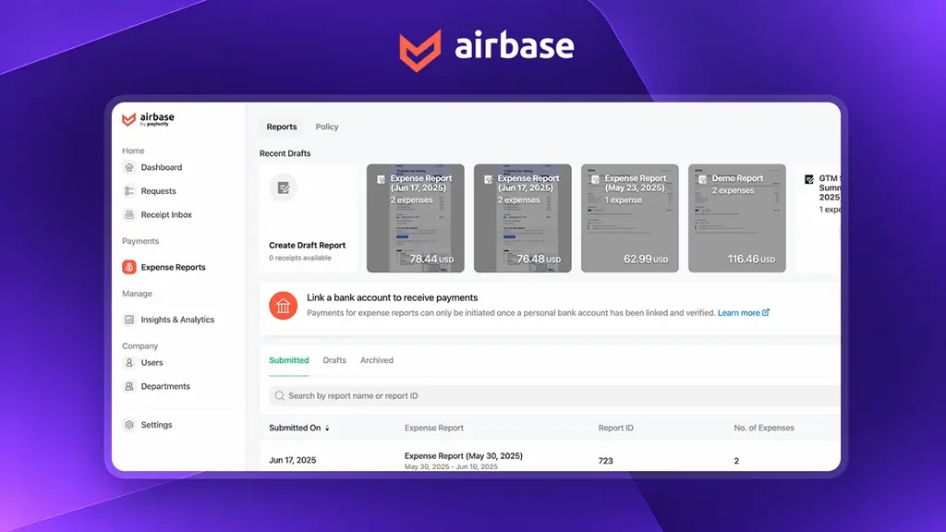Click the Dashboard home icon
Viewport: 946px width, 532px height.
[129, 167]
